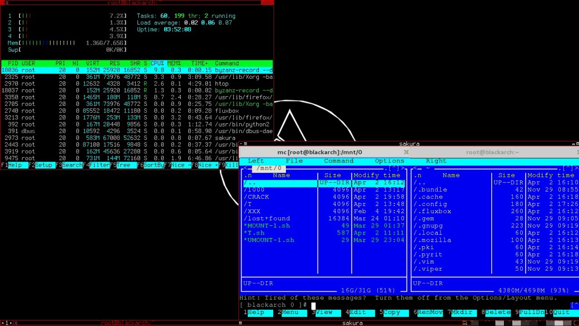Screen dimensions: 579x326
Task: Sort htop by MEM% column header
Action: (174, 63)
